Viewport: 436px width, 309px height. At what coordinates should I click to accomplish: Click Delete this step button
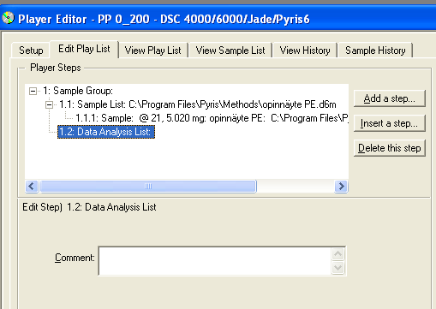390,148
